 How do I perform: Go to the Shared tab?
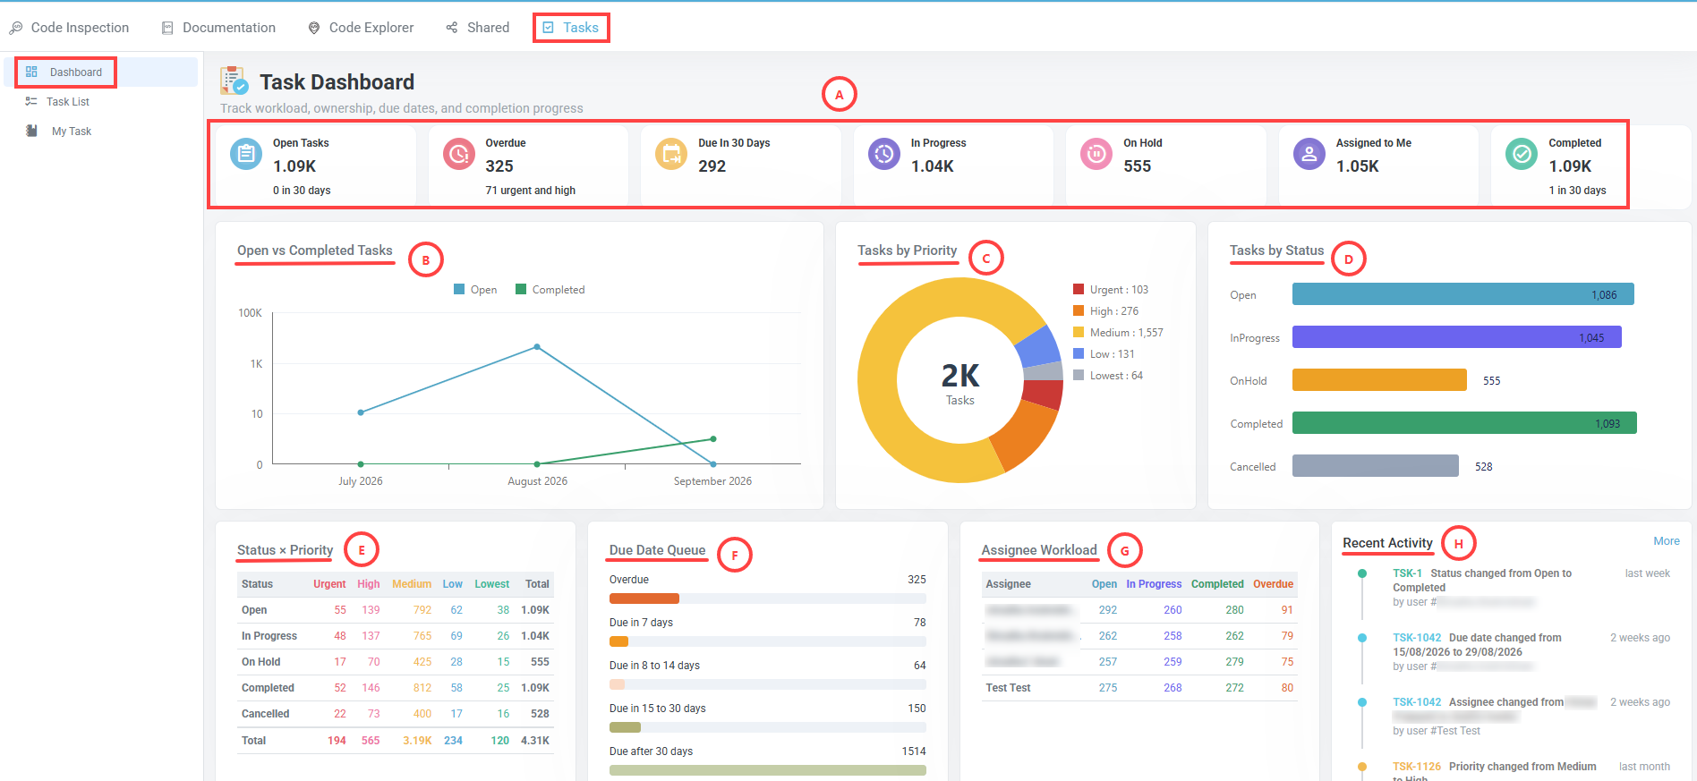[x=478, y=28]
